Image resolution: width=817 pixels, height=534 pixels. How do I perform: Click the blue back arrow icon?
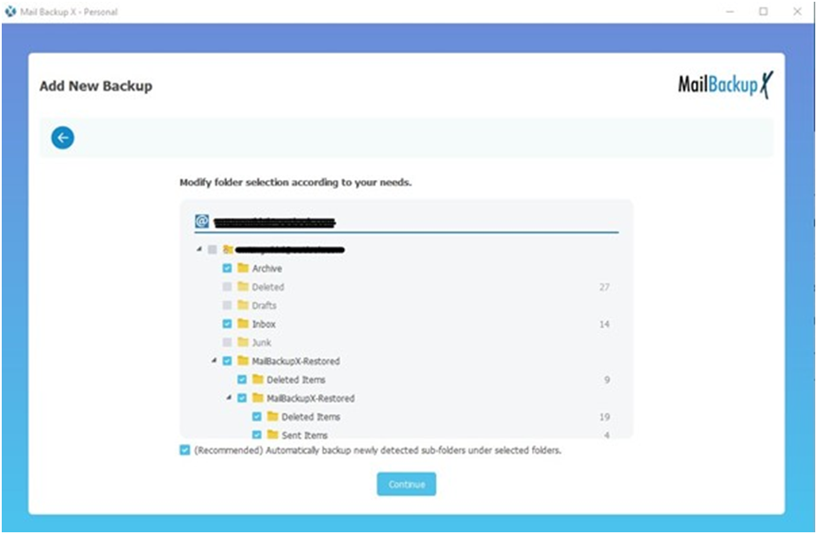point(62,138)
